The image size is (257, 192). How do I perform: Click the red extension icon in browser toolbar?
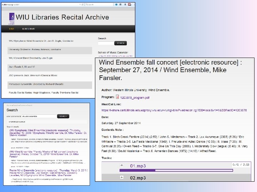coord(130,4)
